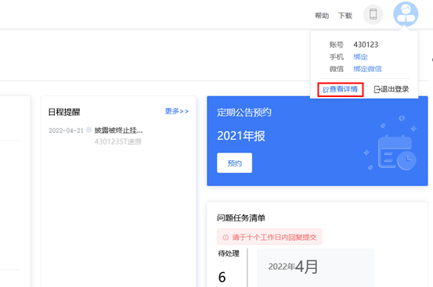This screenshot has height=287, width=433.
Task: Select the 2021年报 heading
Action: point(241,136)
